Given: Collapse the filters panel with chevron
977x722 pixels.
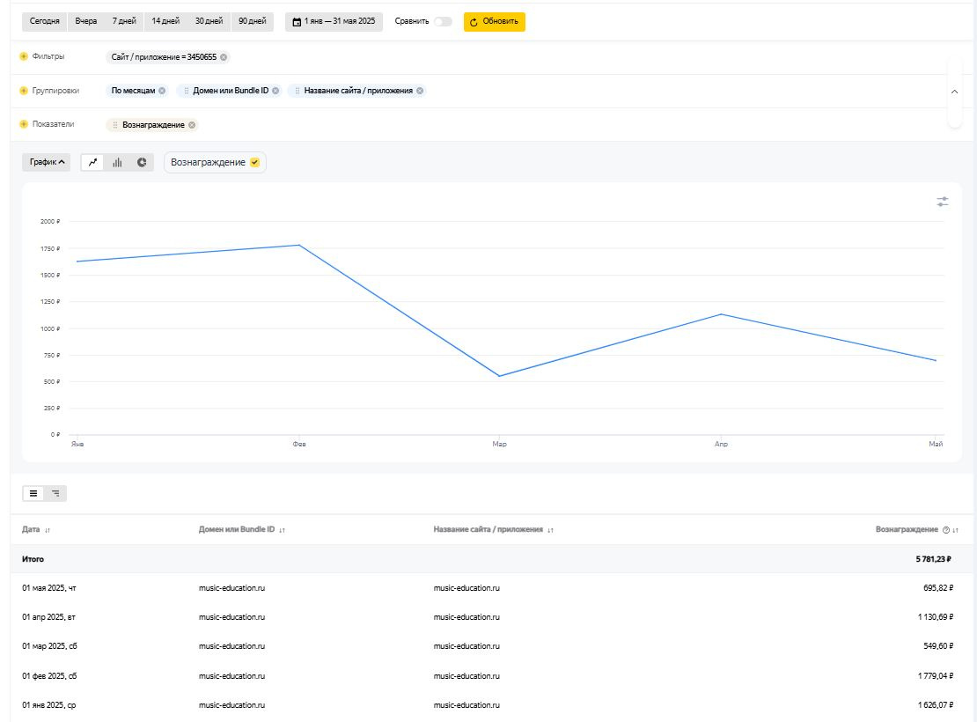Looking at the screenshot, I should coord(955,92).
